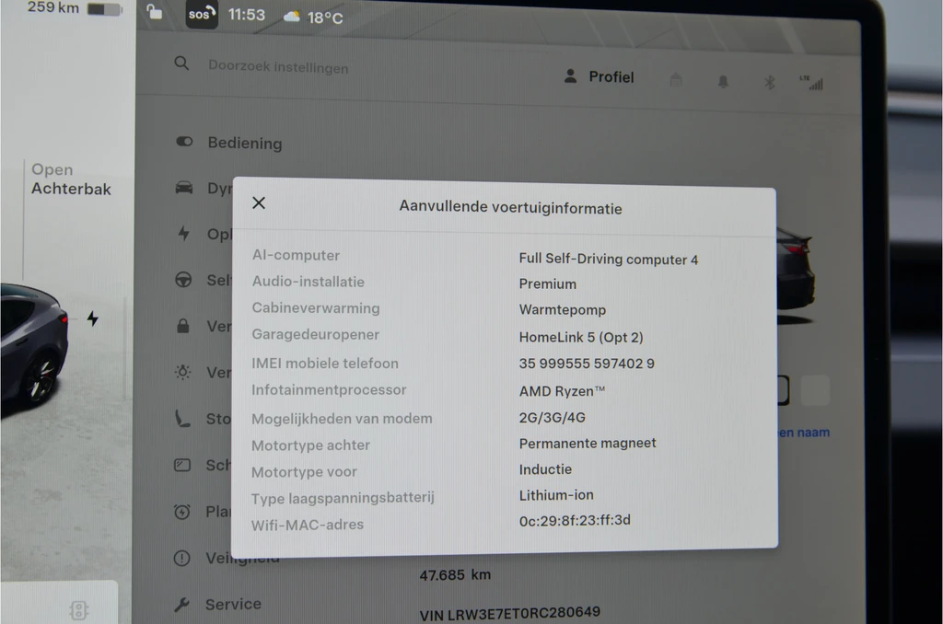The width and height of the screenshot is (943, 624).
Task: Tap the weather cloud icon
Action: click(292, 17)
